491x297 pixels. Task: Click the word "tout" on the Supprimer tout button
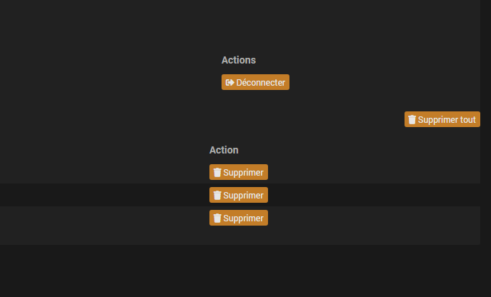(x=467, y=120)
